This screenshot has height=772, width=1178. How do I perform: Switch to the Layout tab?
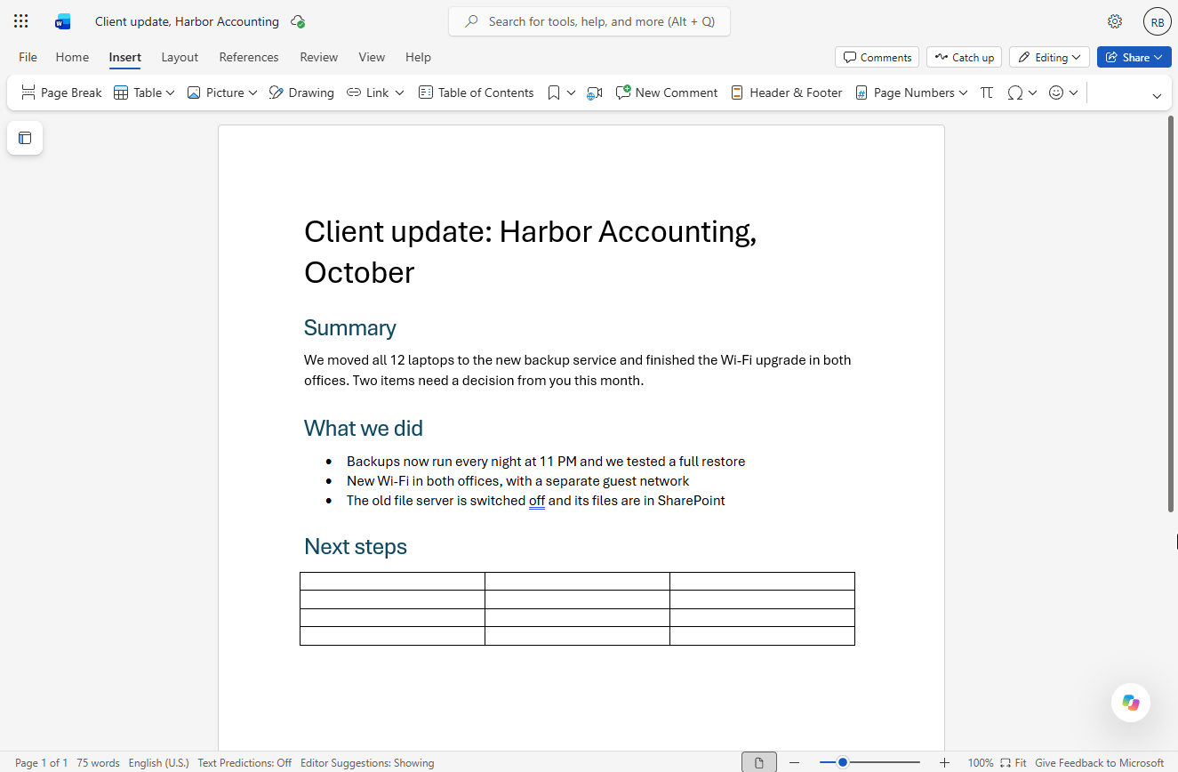(x=180, y=57)
